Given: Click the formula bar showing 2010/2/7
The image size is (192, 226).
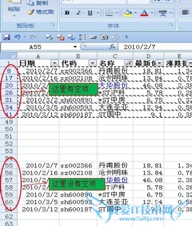Looking at the screenshot, I should 155,47.
